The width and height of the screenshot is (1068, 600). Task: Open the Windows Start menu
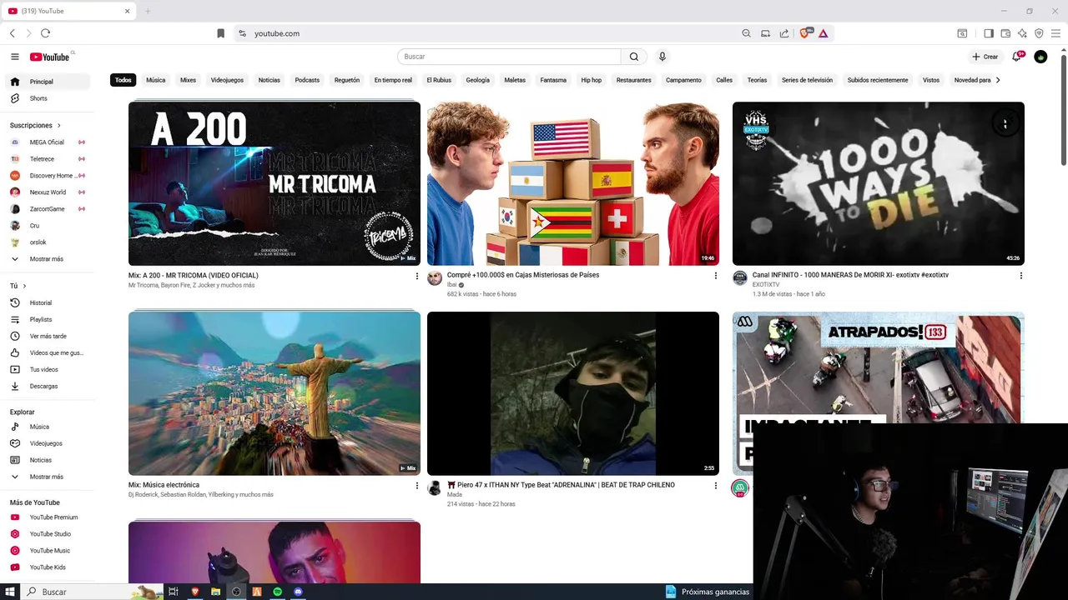pos(10,592)
